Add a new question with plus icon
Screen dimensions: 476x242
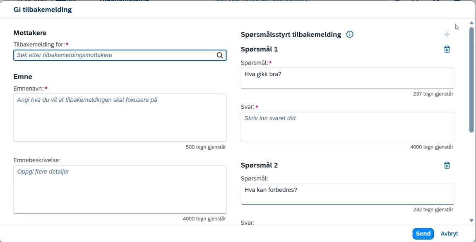447,34
